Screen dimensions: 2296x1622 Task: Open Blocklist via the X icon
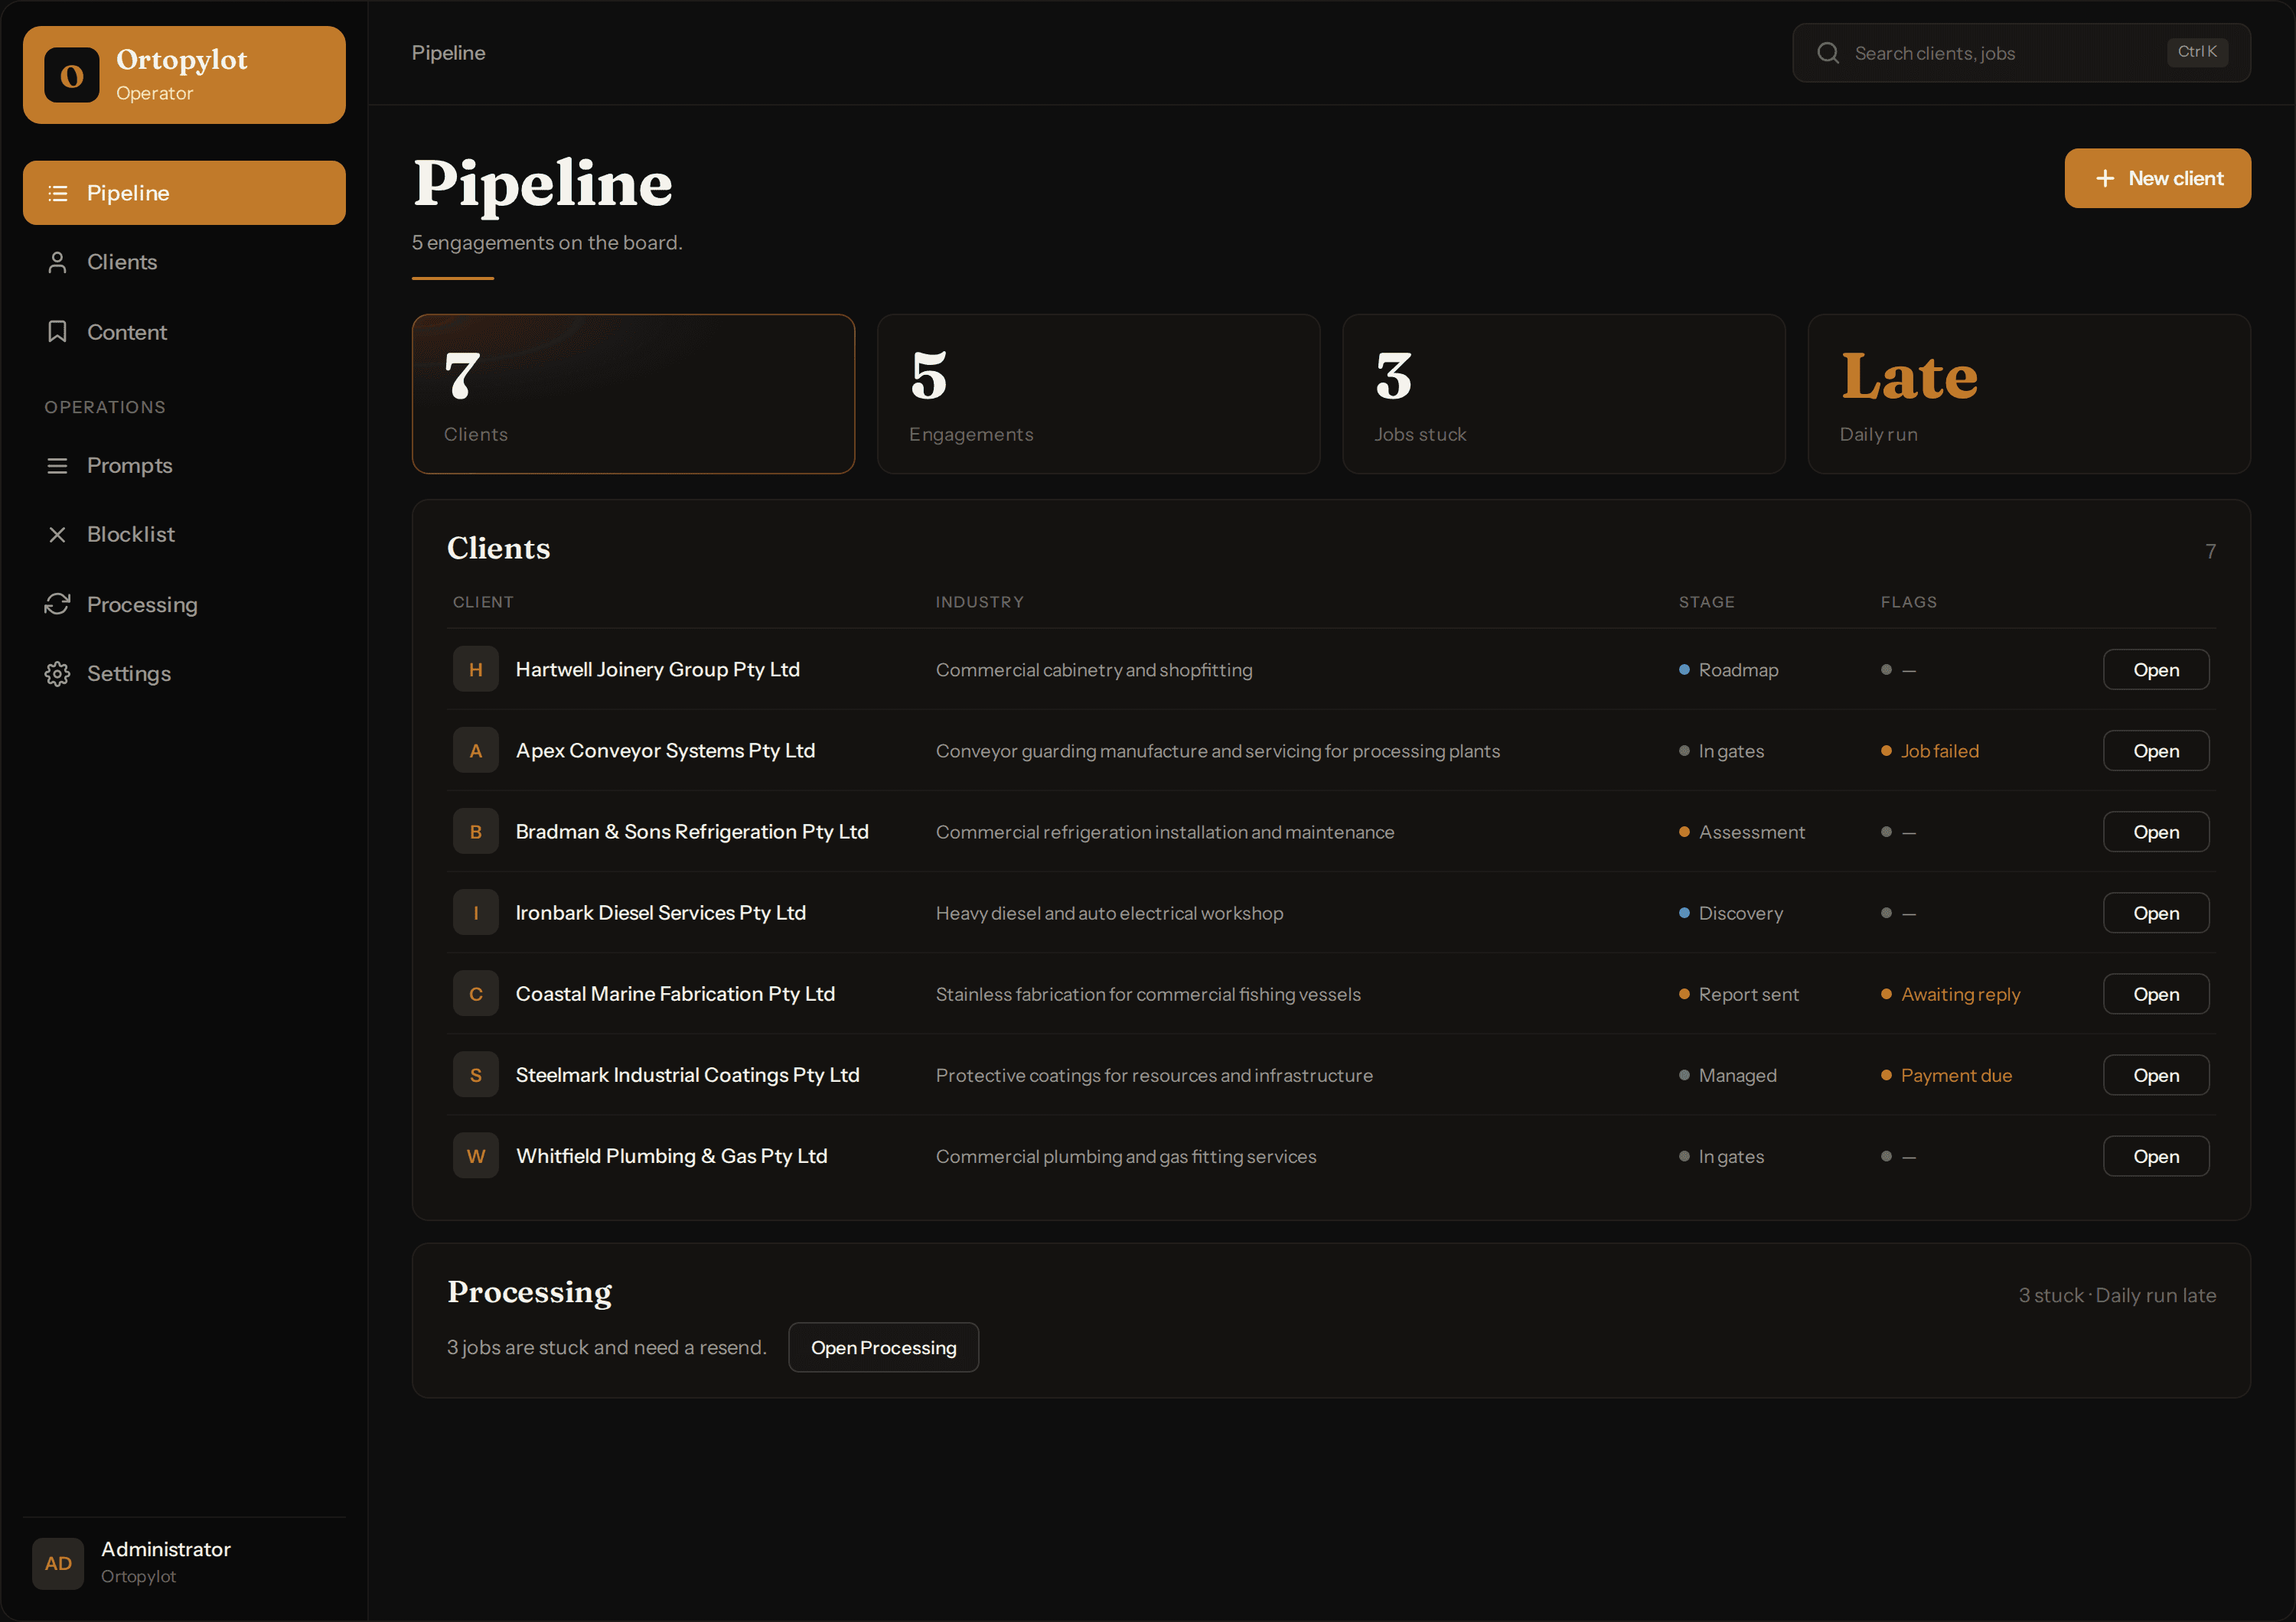(57, 535)
